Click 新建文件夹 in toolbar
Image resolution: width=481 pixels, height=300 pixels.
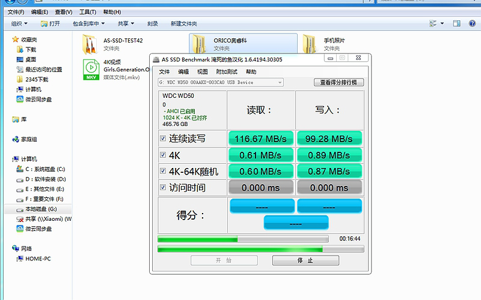[x=184, y=23]
